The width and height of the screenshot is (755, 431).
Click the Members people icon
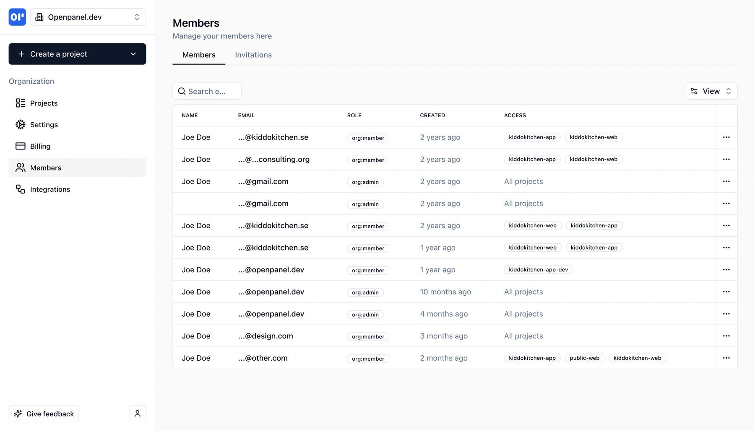point(21,168)
